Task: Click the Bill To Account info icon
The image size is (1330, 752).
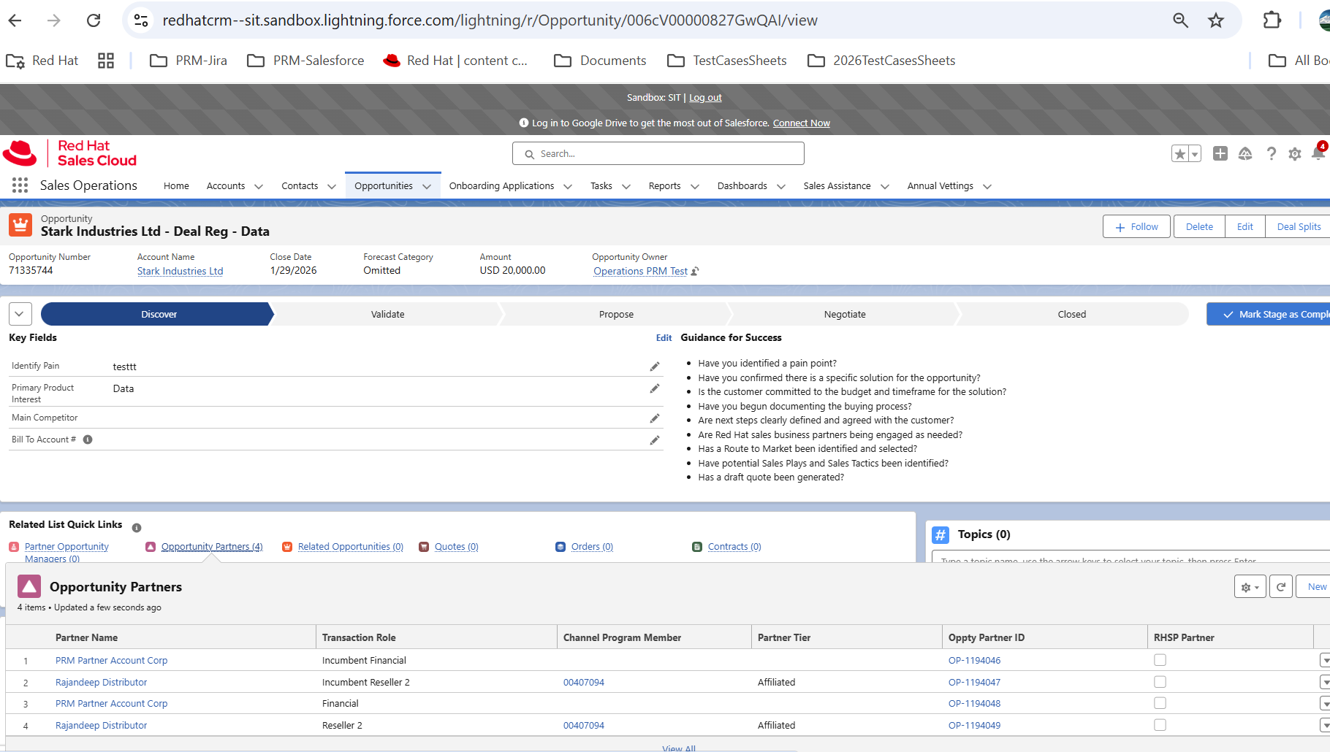Action: pyautogui.click(x=88, y=440)
